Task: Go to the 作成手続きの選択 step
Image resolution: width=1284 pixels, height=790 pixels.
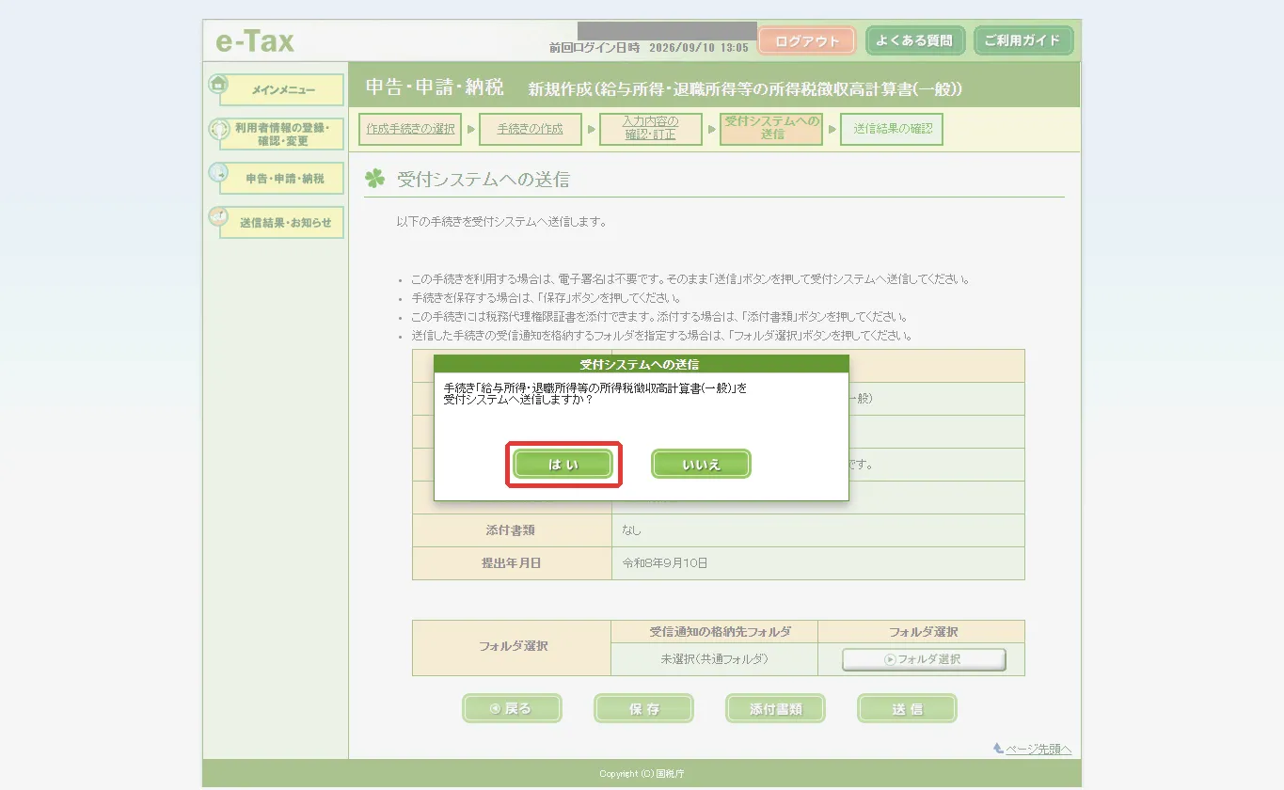Action: point(410,129)
